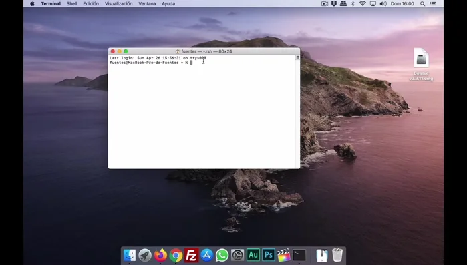
Task: Click the volume speaker icon
Action: (x=383, y=3)
